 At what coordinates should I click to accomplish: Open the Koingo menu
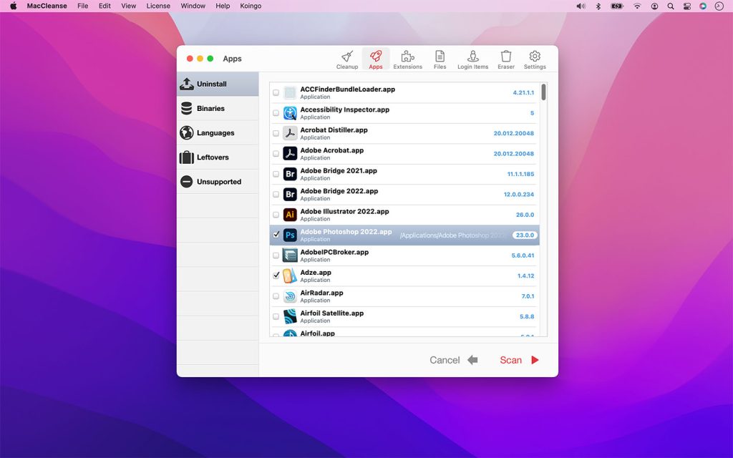tap(250, 6)
